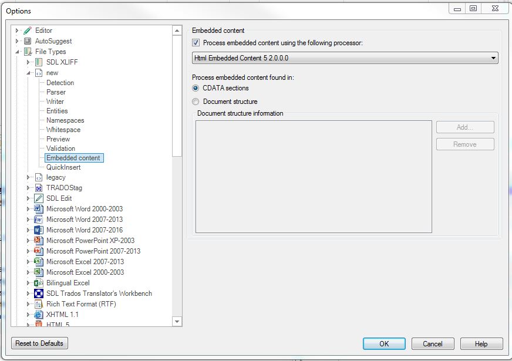This screenshot has height=361, width=512.
Task: Click the Microsoft Word 2000-2003 icon
Action: pos(39,209)
